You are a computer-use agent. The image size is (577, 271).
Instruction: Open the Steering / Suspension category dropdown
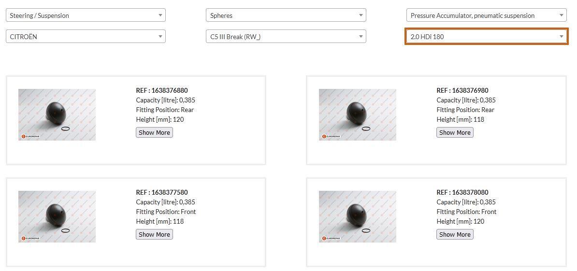(86, 15)
